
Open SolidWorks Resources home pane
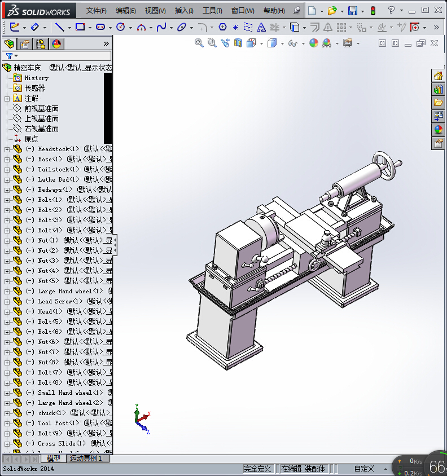coord(438,76)
